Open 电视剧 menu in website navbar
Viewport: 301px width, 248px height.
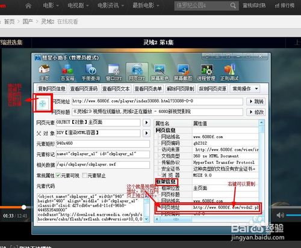78,5
